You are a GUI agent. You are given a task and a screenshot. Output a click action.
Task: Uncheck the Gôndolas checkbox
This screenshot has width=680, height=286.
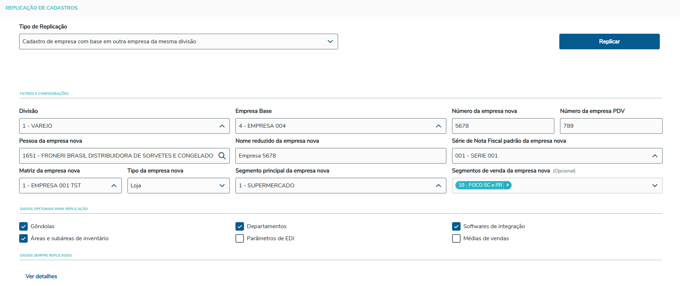(23, 226)
